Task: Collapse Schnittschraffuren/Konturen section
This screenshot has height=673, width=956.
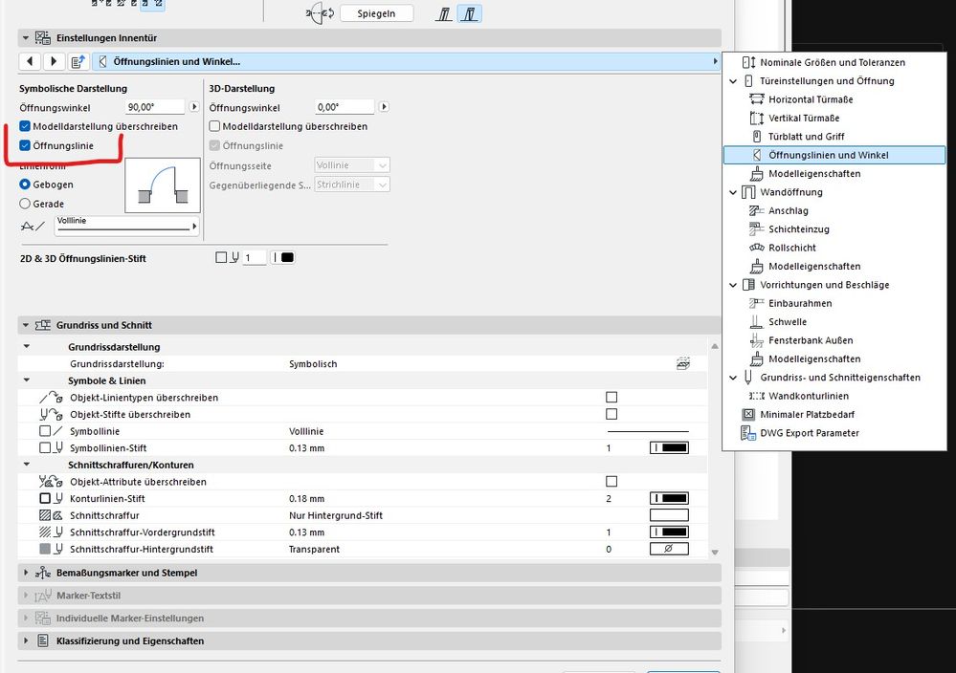Action: pos(26,464)
